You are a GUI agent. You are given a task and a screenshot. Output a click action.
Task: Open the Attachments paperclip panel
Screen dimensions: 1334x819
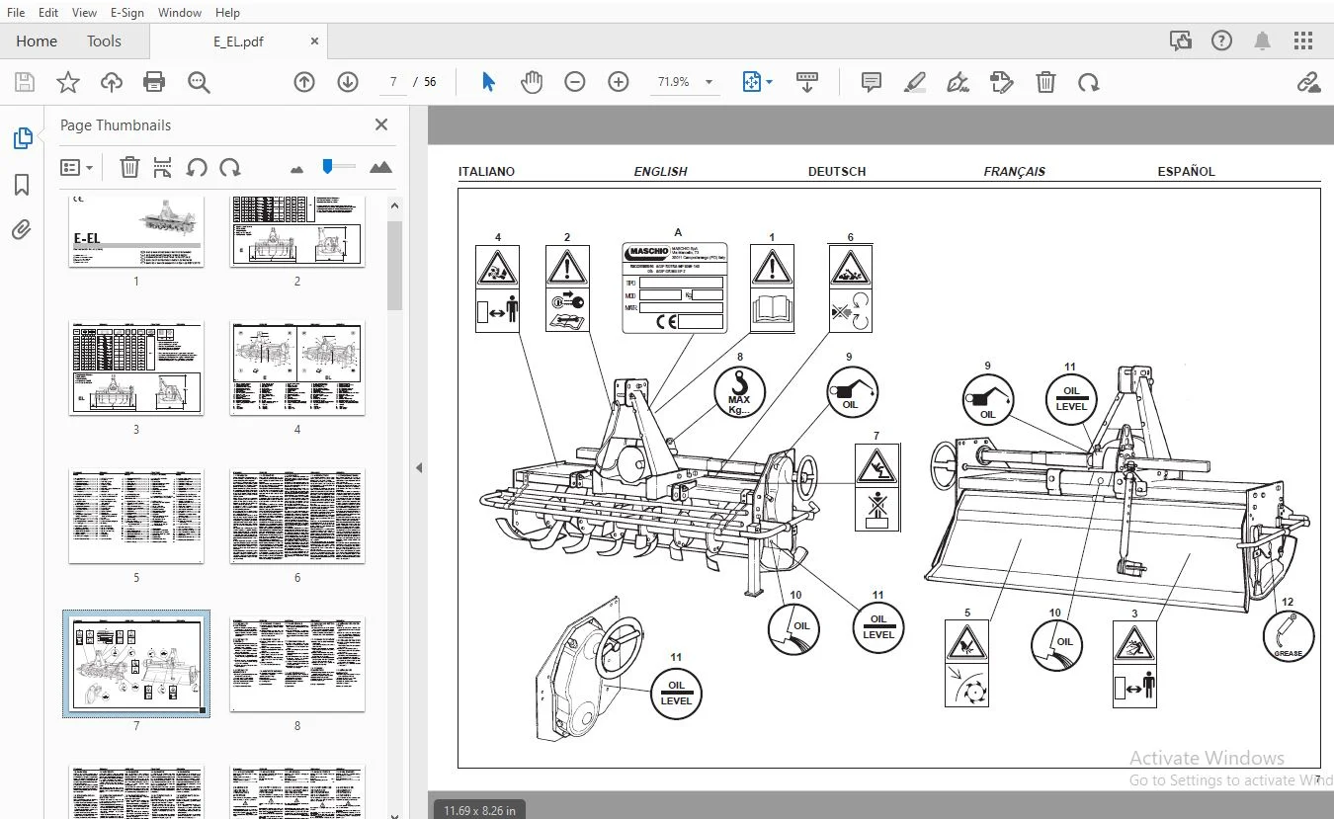tap(22, 230)
